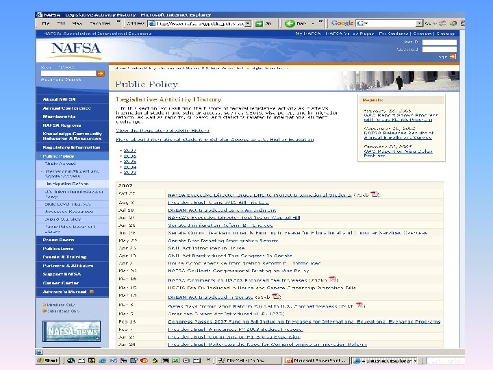Open Support NAFSA in the sidebar

coord(62,274)
